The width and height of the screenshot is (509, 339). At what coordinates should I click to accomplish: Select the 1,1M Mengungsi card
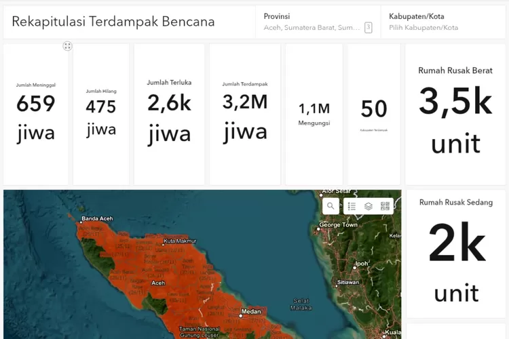click(314, 114)
